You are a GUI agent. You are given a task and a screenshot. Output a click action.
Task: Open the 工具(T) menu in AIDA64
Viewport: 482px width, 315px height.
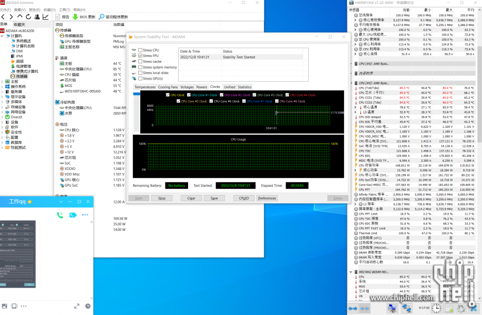click(64, 10)
